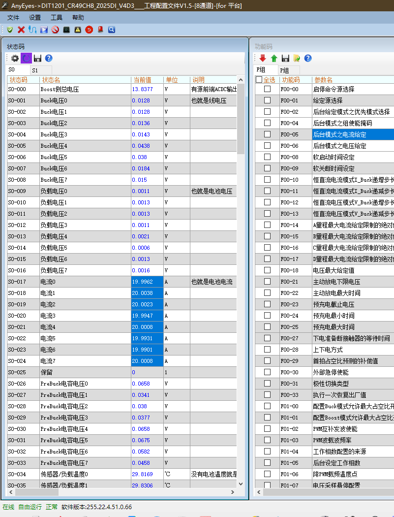Save function codes with floppy icon
This screenshot has width=394, height=517.
tap(285, 59)
